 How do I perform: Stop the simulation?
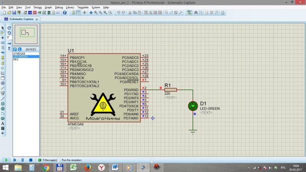31,160
